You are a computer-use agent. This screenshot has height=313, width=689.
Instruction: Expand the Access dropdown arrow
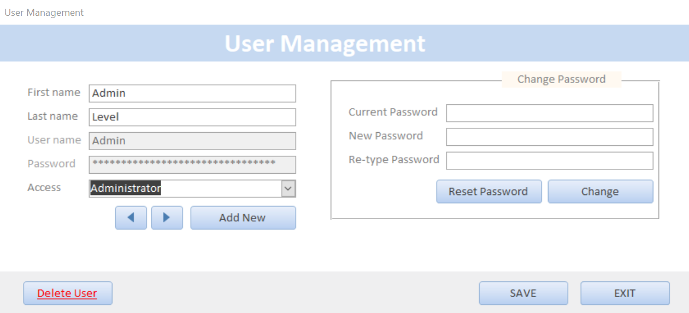pos(288,189)
